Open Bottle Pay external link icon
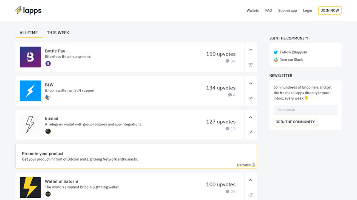Screen dimensions: 357x200 click(250, 65)
